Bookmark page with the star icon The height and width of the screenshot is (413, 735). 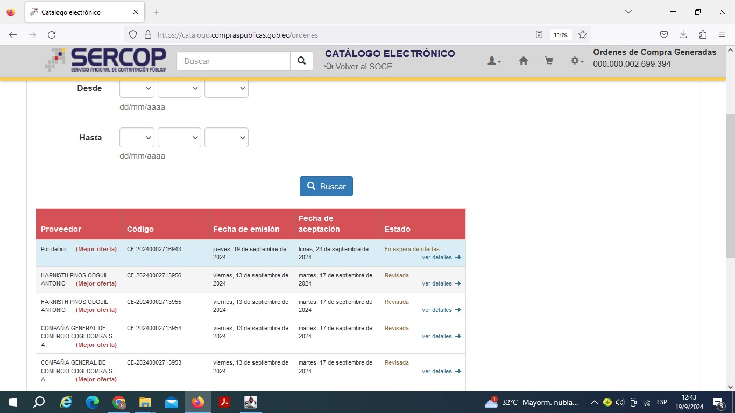[x=582, y=35]
